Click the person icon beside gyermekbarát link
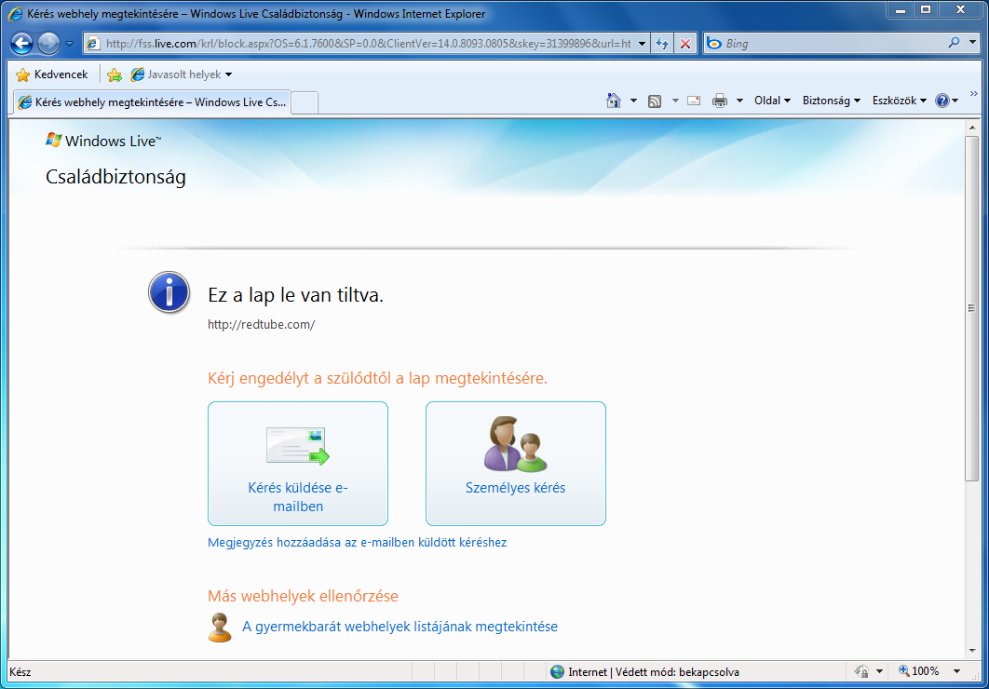The height and width of the screenshot is (689, 989). pos(220,628)
